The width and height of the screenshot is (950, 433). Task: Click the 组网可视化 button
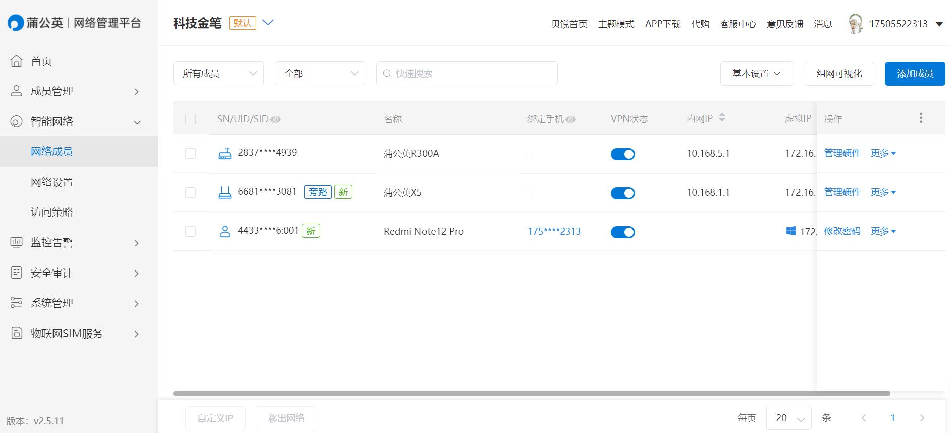coord(839,73)
